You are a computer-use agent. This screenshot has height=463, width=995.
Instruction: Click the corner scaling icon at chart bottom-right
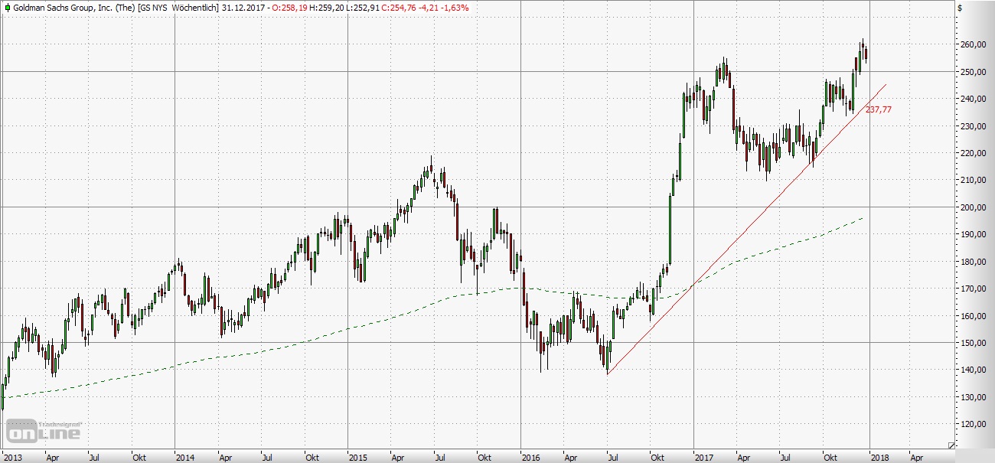(x=951, y=445)
